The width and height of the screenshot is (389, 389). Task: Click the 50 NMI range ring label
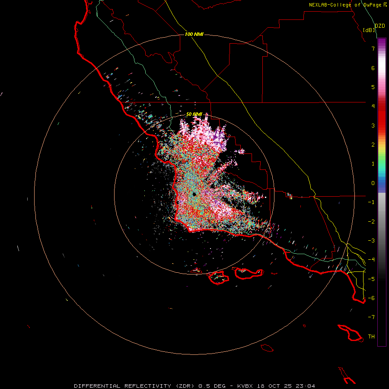tap(194, 114)
